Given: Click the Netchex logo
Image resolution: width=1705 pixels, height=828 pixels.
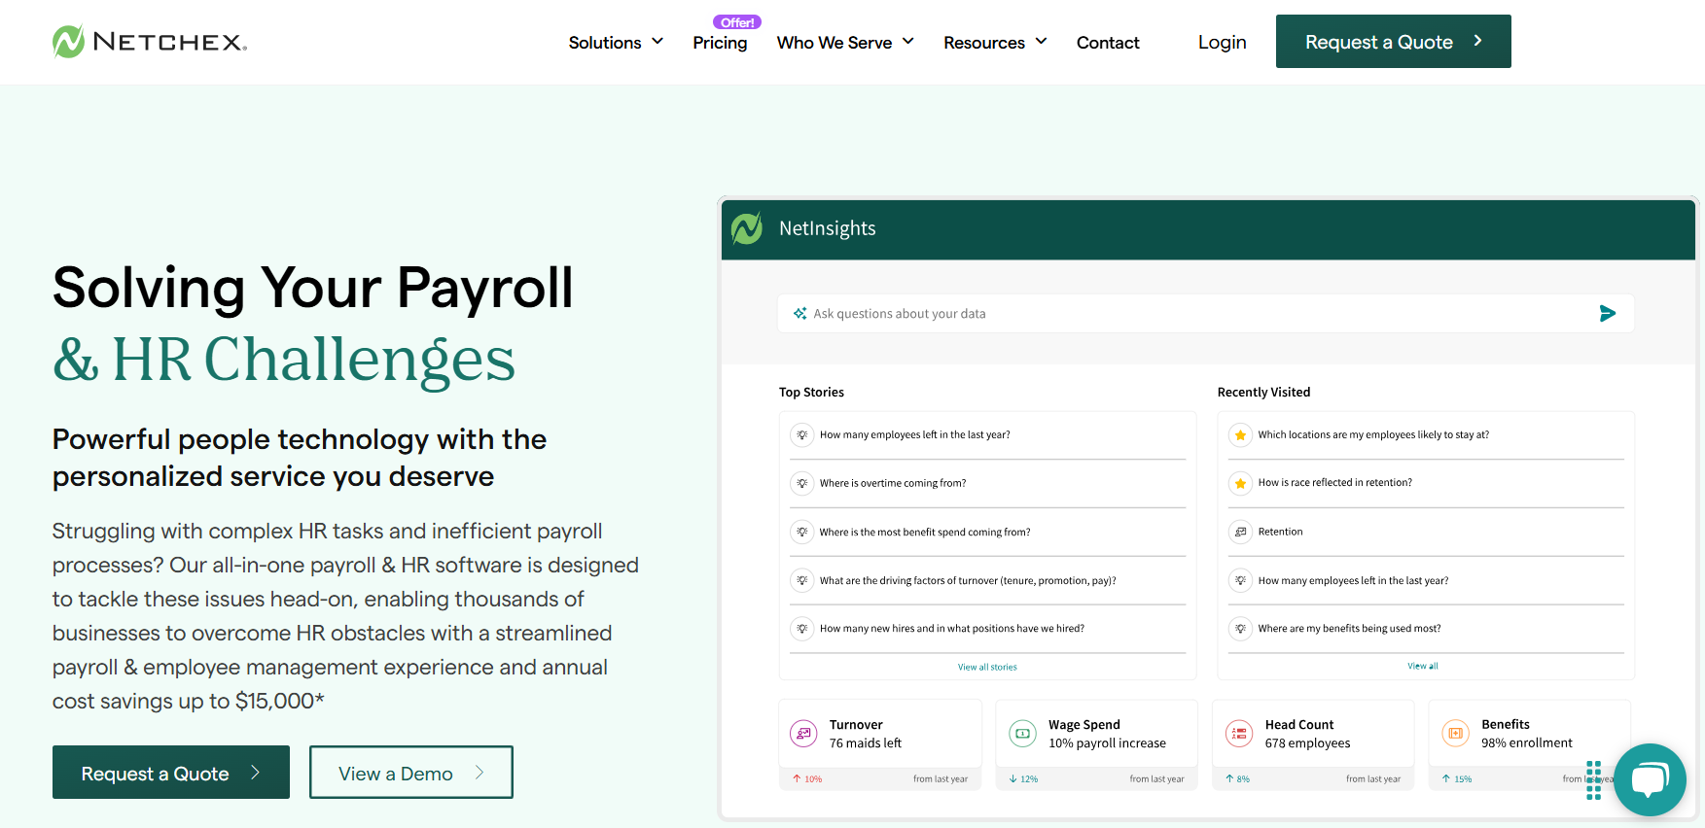Looking at the screenshot, I should tap(150, 42).
